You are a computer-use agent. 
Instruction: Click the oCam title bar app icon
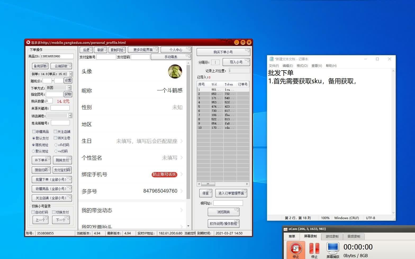286,229
